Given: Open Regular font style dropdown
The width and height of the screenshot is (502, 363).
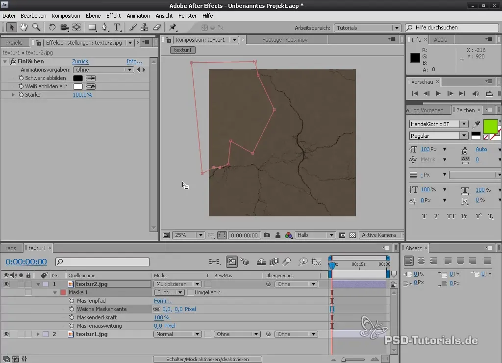Looking at the screenshot, I should (439, 136).
